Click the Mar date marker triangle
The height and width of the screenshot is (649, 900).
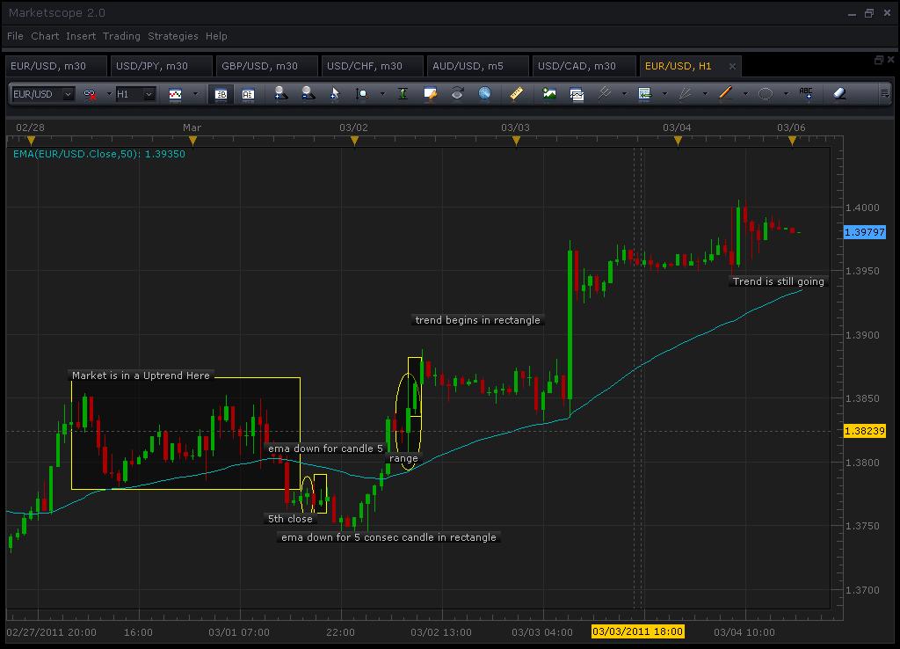pyautogui.click(x=192, y=141)
